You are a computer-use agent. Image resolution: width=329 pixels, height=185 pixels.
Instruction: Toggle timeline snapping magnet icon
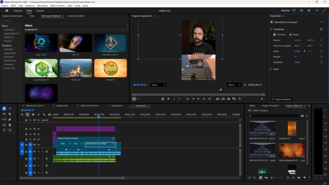[27, 115]
